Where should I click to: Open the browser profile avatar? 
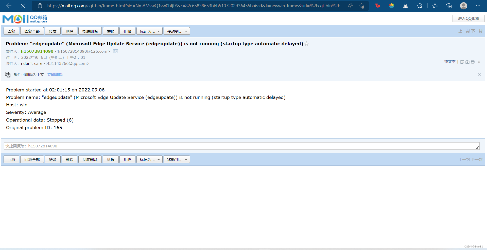[x=464, y=6]
